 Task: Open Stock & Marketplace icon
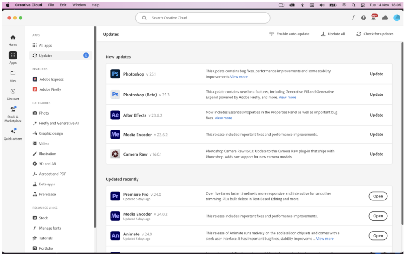pyautogui.click(x=13, y=109)
